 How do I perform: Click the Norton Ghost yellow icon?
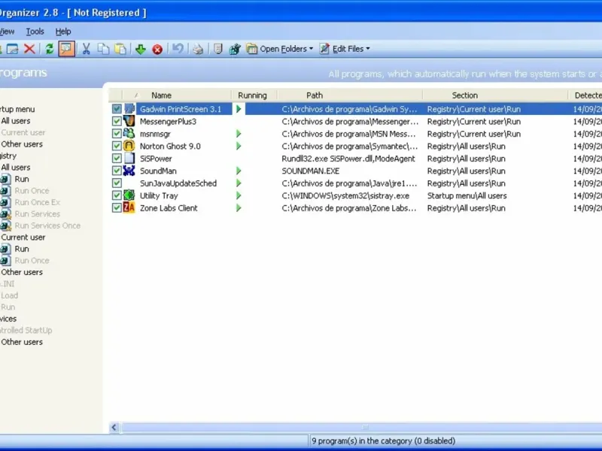click(129, 146)
